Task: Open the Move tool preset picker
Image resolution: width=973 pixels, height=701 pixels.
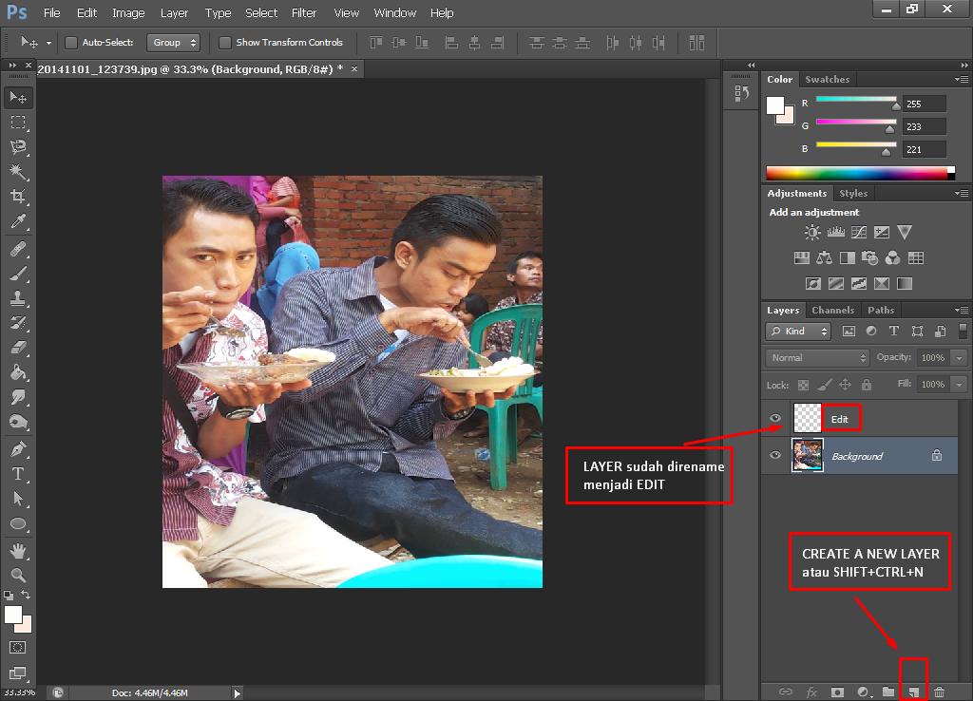Action: (48, 43)
